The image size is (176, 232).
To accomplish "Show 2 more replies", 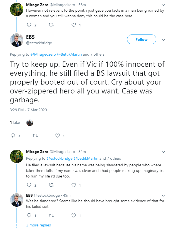I will (x=38, y=225).
